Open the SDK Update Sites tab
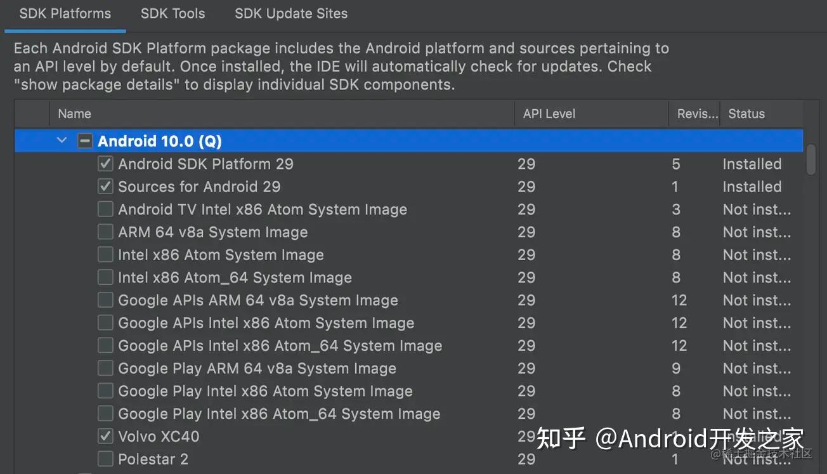Image resolution: width=827 pixels, height=474 pixels. point(290,13)
